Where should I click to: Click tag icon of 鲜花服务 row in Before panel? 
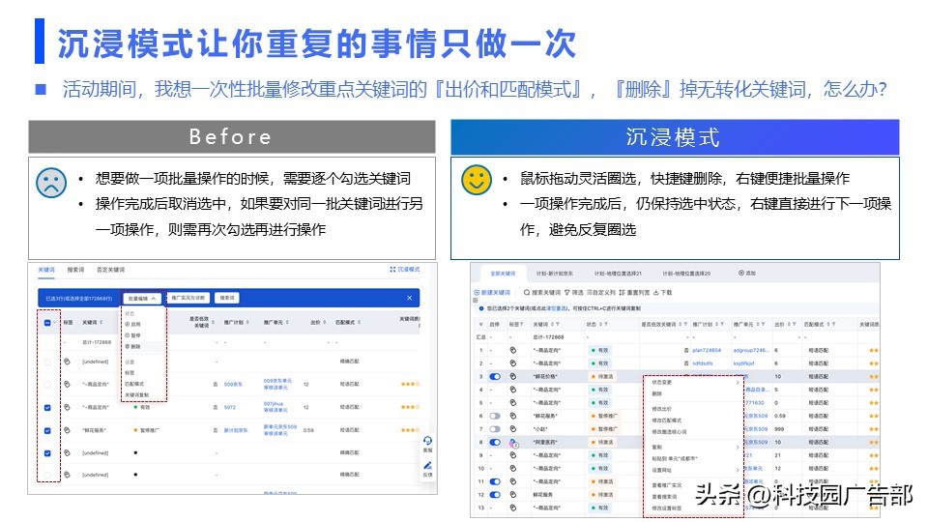(67, 430)
